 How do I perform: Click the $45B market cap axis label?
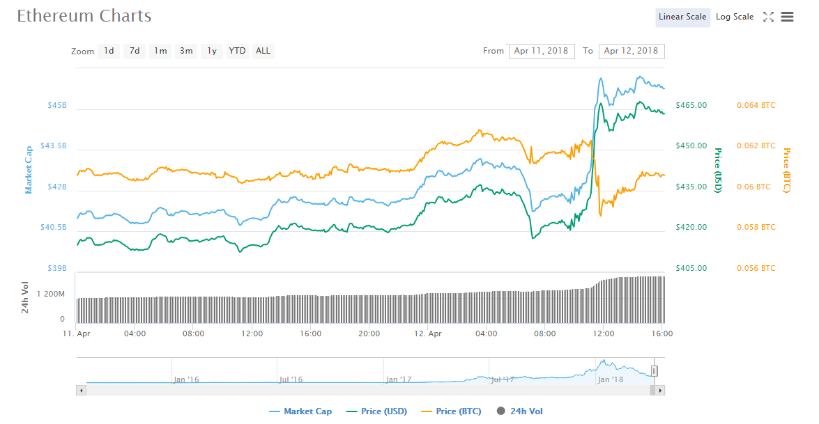[x=57, y=105]
